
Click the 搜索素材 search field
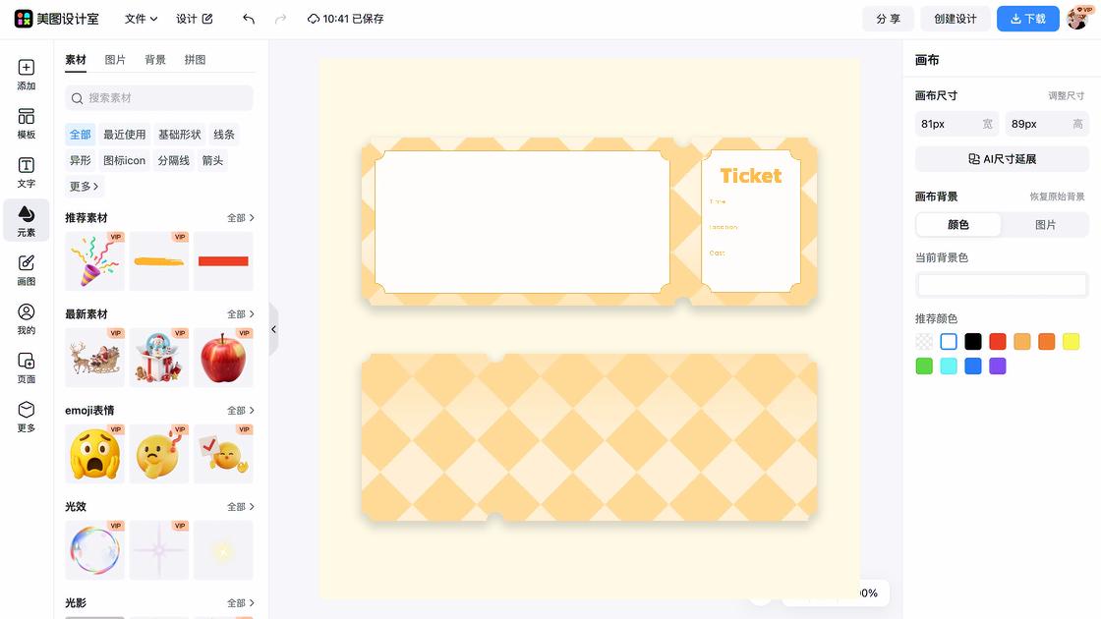click(159, 98)
